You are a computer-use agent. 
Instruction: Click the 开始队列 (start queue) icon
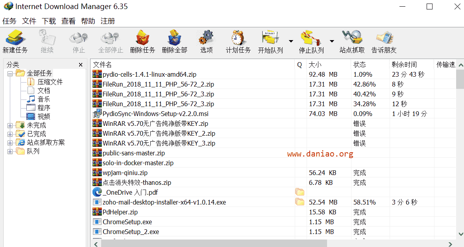[270, 38]
